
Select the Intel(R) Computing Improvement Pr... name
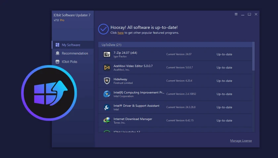(x=139, y=93)
